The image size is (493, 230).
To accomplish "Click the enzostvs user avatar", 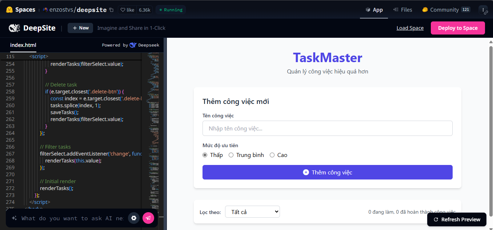I will 45,10.
